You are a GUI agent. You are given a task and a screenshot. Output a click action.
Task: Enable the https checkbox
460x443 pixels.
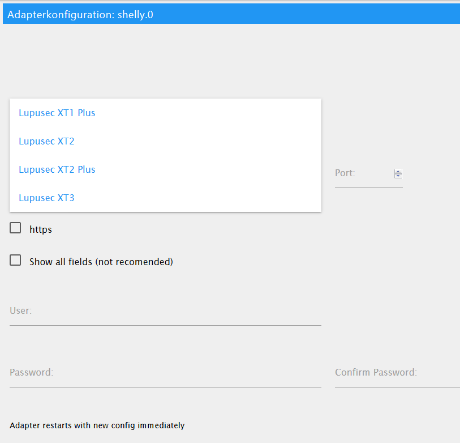16,228
